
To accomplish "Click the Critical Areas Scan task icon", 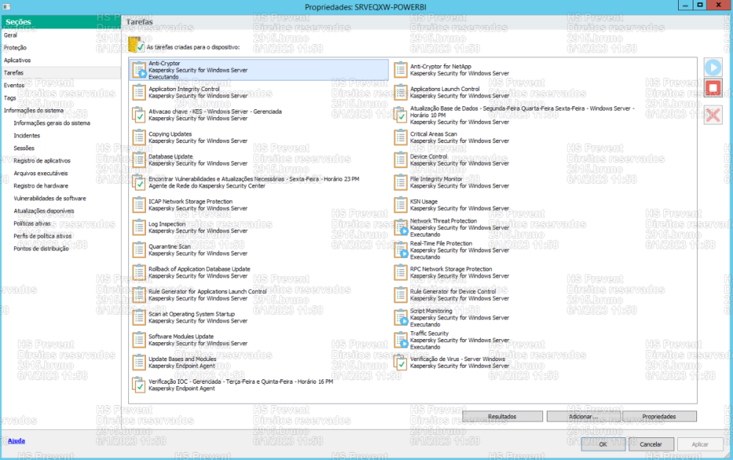I will point(401,137).
